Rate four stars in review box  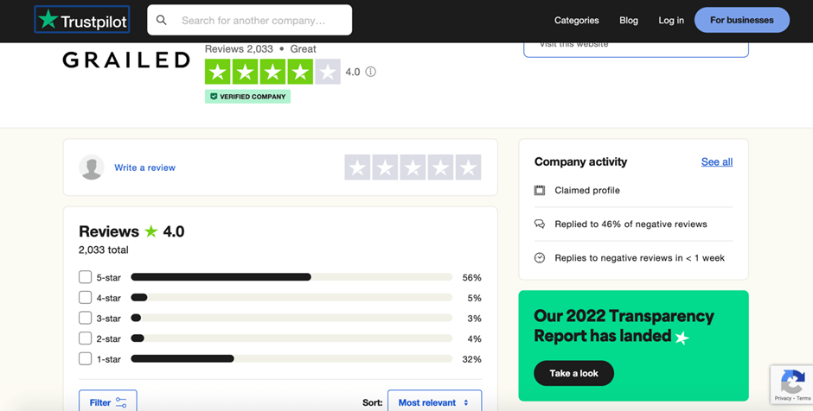(x=440, y=168)
